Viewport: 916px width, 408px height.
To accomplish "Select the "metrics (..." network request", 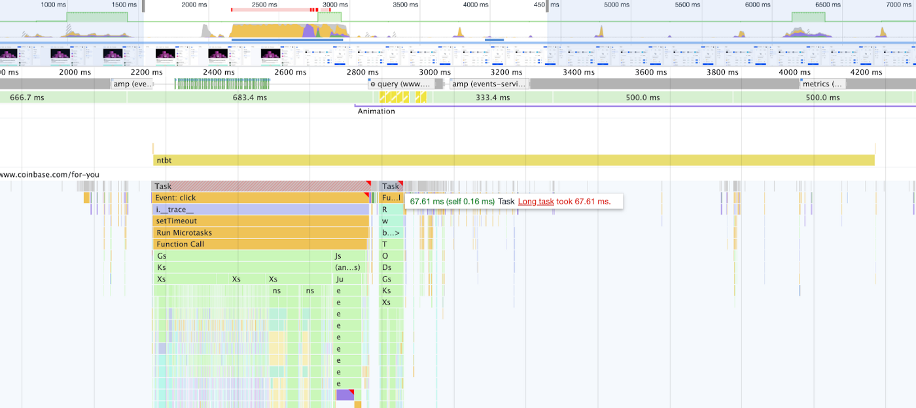I will (x=822, y=84).
